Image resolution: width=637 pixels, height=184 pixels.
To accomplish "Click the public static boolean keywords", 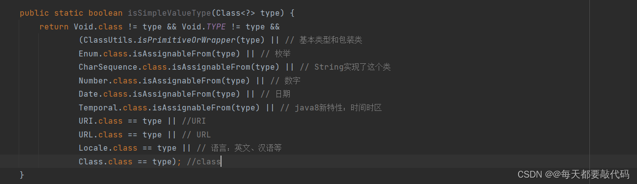I will click(71, 13).
